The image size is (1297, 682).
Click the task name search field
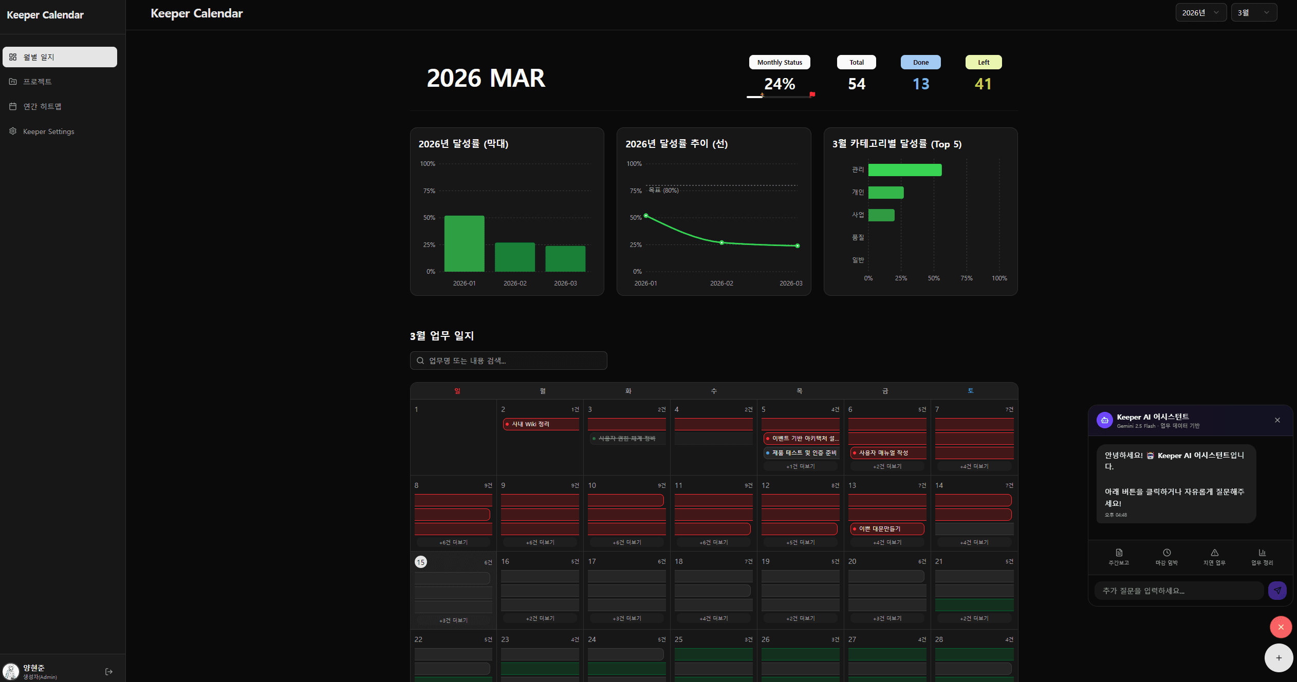(509, 361)
